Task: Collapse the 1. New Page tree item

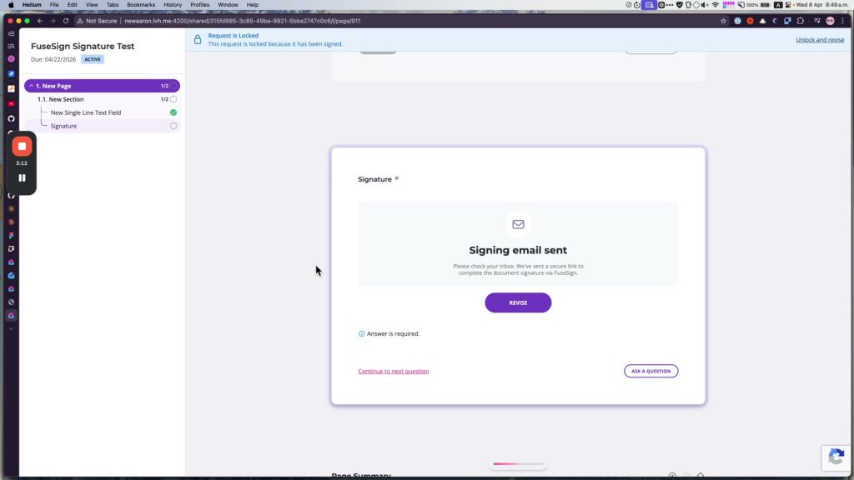Action: pyautogui.click(x=32, y=86)
